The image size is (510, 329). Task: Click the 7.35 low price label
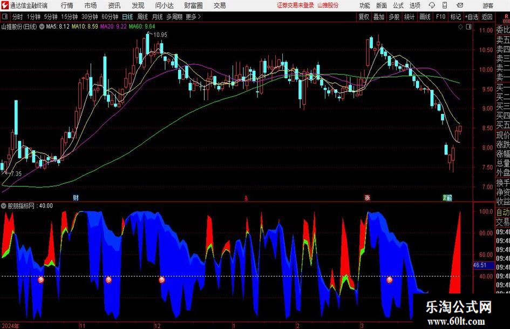click(16, 174)
